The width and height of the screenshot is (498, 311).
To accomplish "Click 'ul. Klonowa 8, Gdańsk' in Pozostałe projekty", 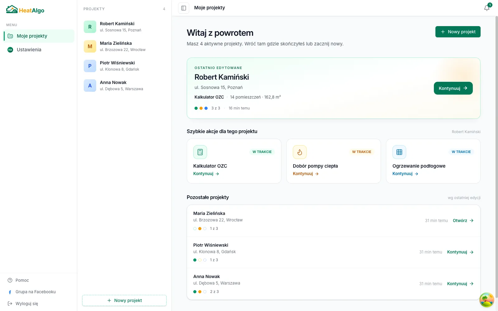I will click(x=214, y=252).
